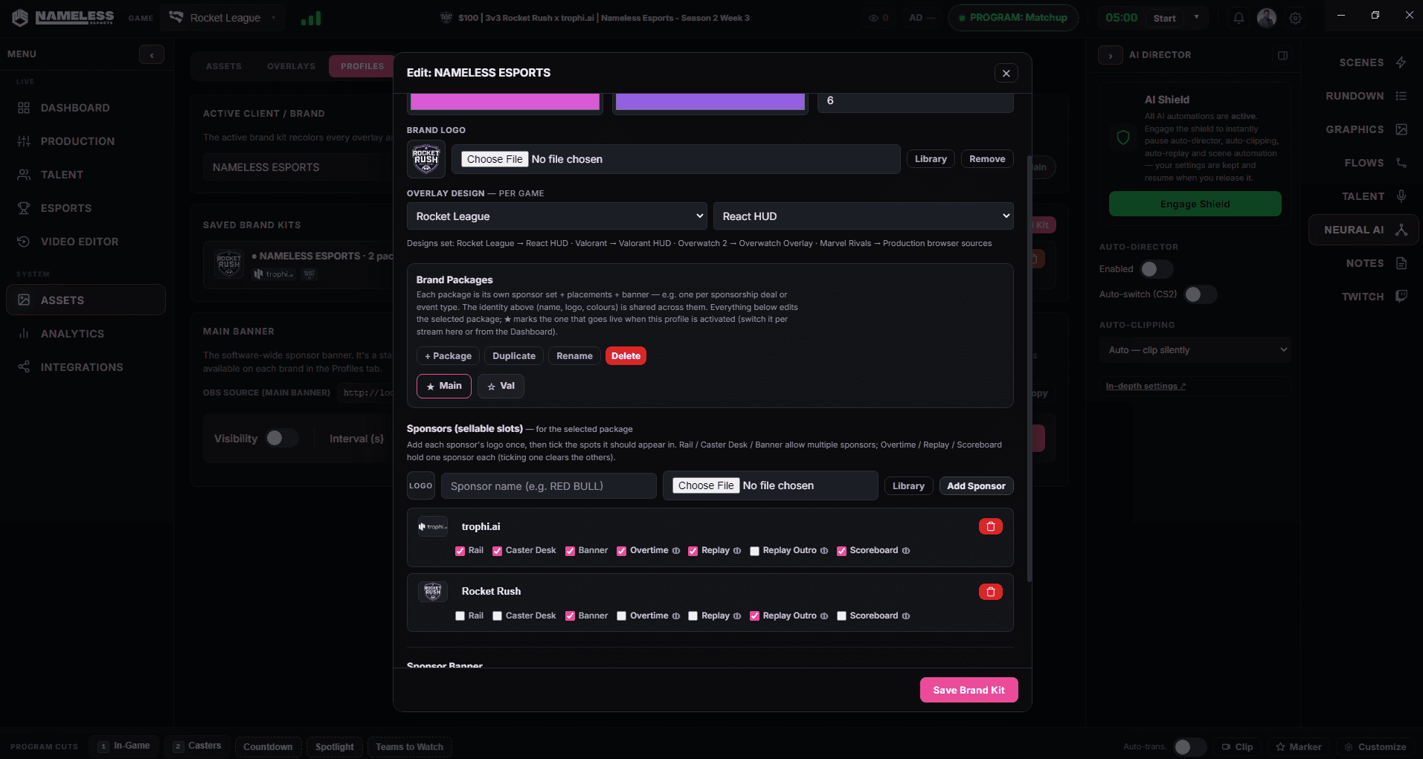Uncheck Scoreboard for trophi.ai
The width and height of the screenshot is (1423, 759).
(842, 551)
